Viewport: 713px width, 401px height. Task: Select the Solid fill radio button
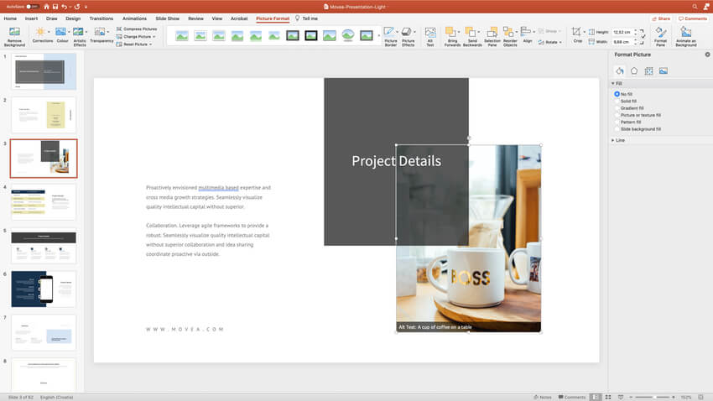[618, 101]
